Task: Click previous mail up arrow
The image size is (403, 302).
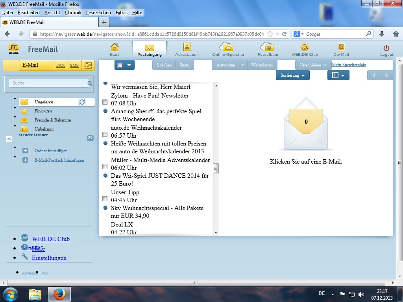Action: coord(374,75)
